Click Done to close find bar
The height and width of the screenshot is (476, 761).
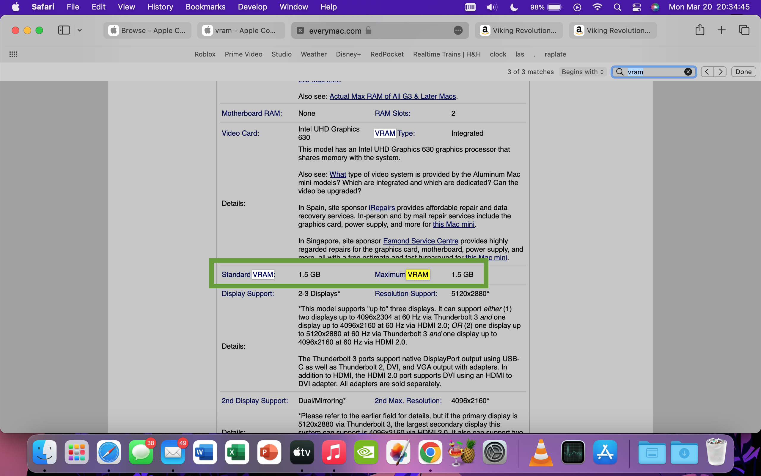point(743,72)
